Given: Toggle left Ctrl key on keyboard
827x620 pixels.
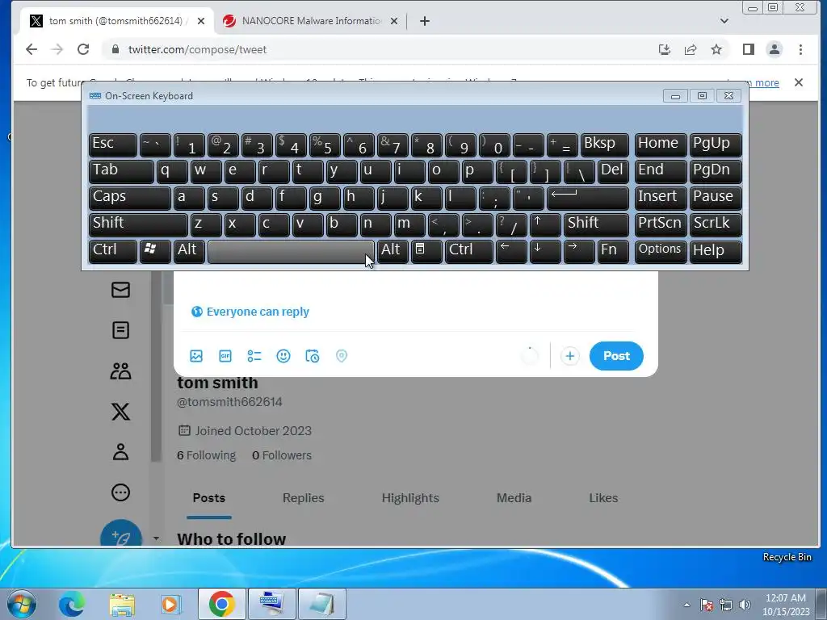Looking at the screenshot, I should tap(113, 251).
